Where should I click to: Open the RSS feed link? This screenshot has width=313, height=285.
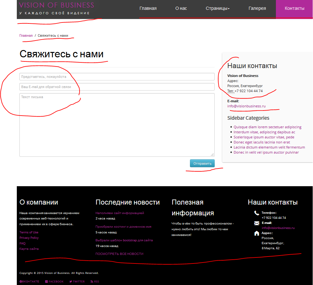coord(95,282)
